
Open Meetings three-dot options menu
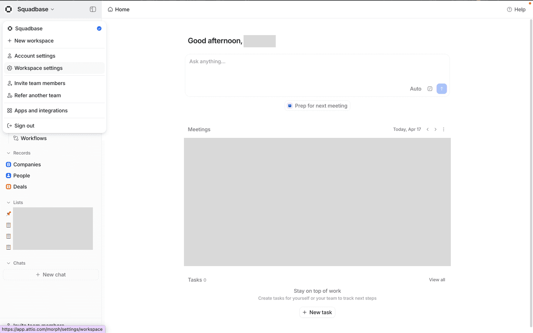(x=443, y=129)
